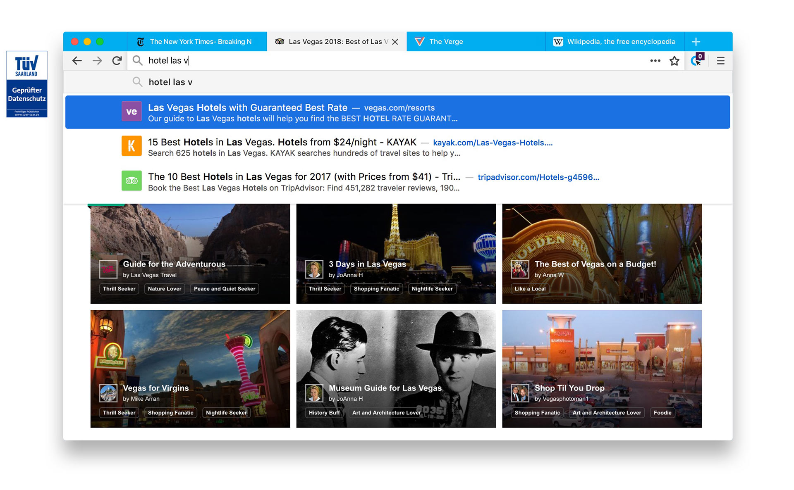Switch to the Wikipedia tab

tap(615, 42)
